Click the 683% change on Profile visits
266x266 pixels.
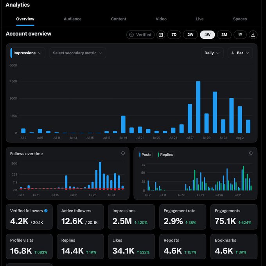pyautogui.click(x=41, y=252)
